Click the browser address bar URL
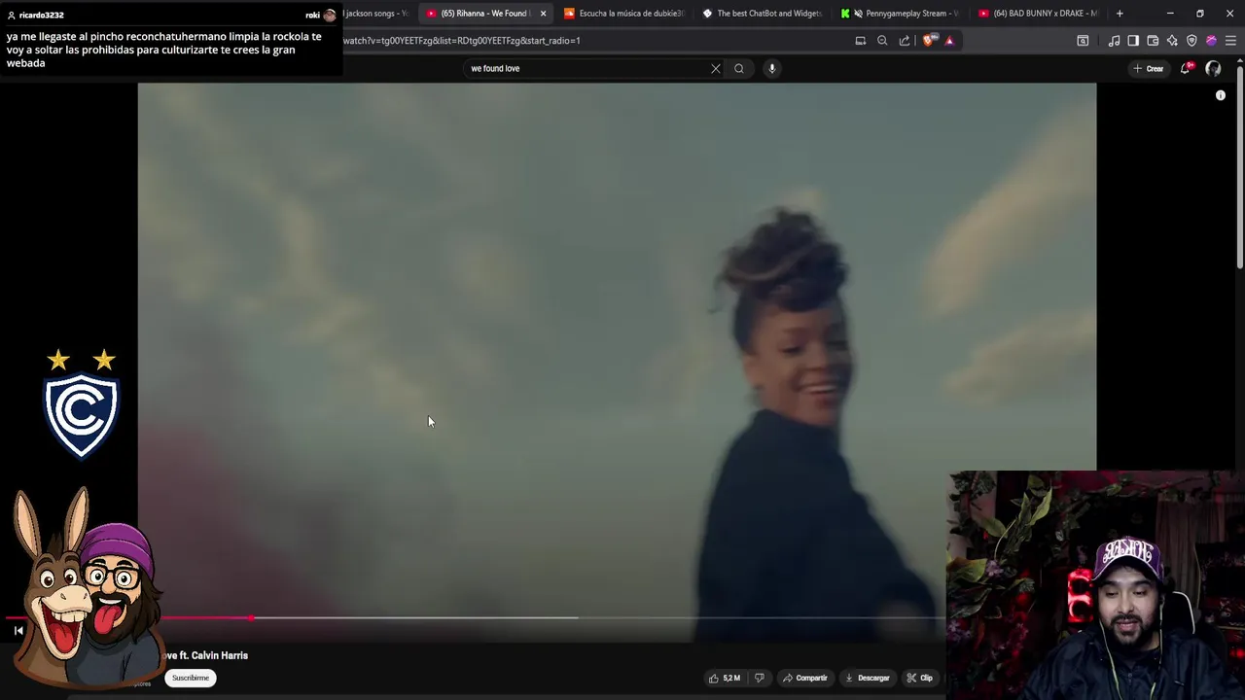Viewport: 1245px width, 700px height. pos(461,41)
